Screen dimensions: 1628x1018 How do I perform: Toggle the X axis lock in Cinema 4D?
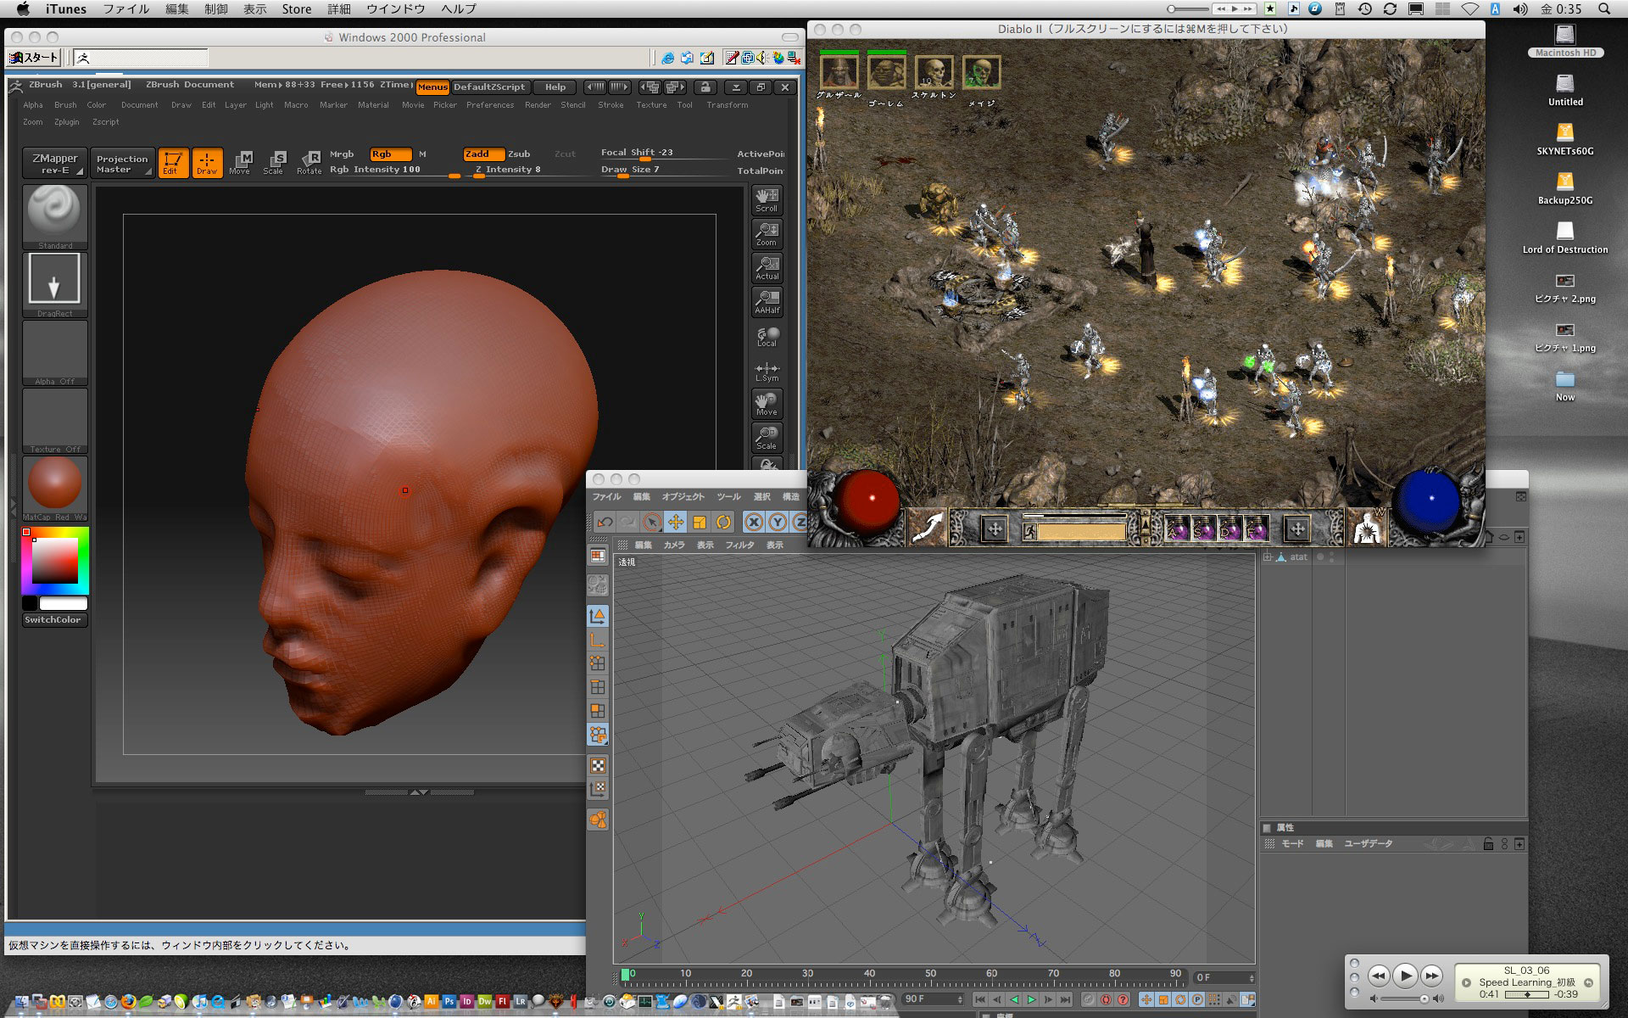point(754,522)
